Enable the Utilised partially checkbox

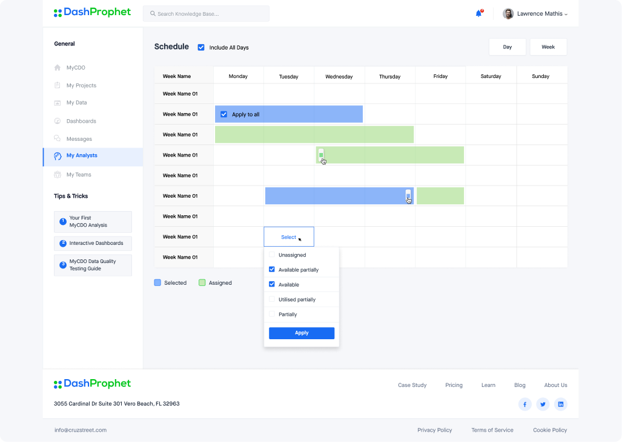[272, 299]
